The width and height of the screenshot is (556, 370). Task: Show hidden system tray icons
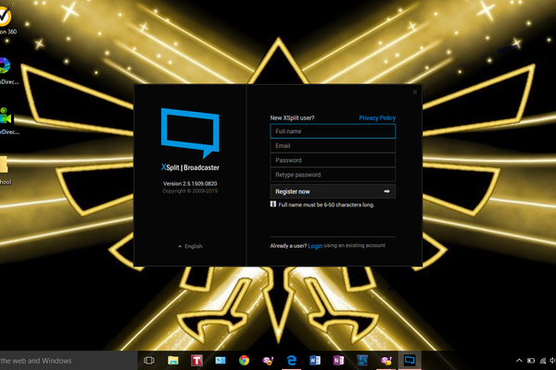click(x=519, y=361)
